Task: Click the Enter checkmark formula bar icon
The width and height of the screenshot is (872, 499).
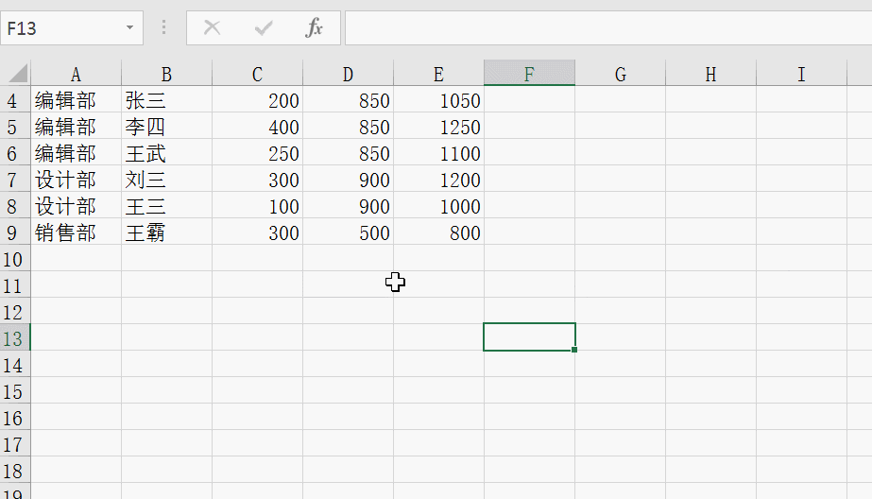Action: coord(264,28)
